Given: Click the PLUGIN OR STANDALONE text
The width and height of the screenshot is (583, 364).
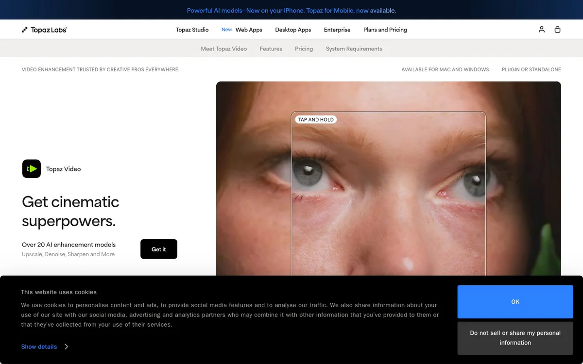Looking at the screenshot, I should click(x=532, y=69).
